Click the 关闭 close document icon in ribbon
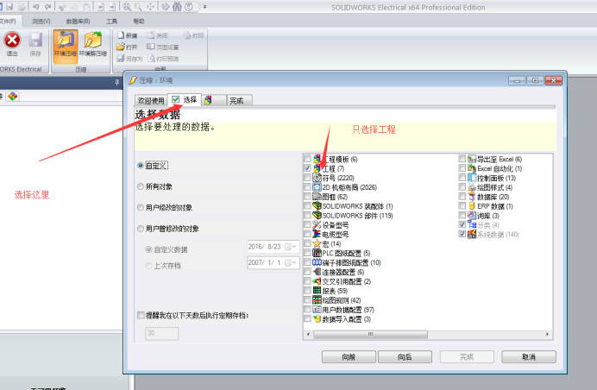The height and width of the screenshot is (390, 597). click(151, 35)
